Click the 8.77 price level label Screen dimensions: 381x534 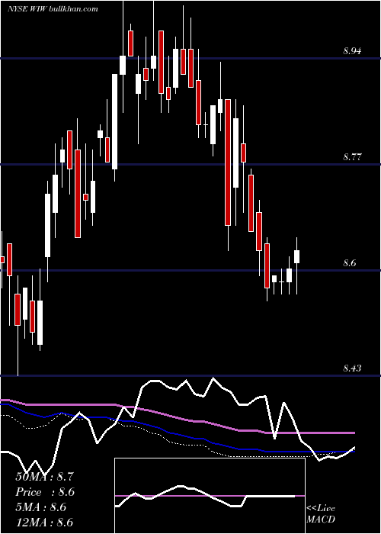pyautogui.click(x=352, y=157)
